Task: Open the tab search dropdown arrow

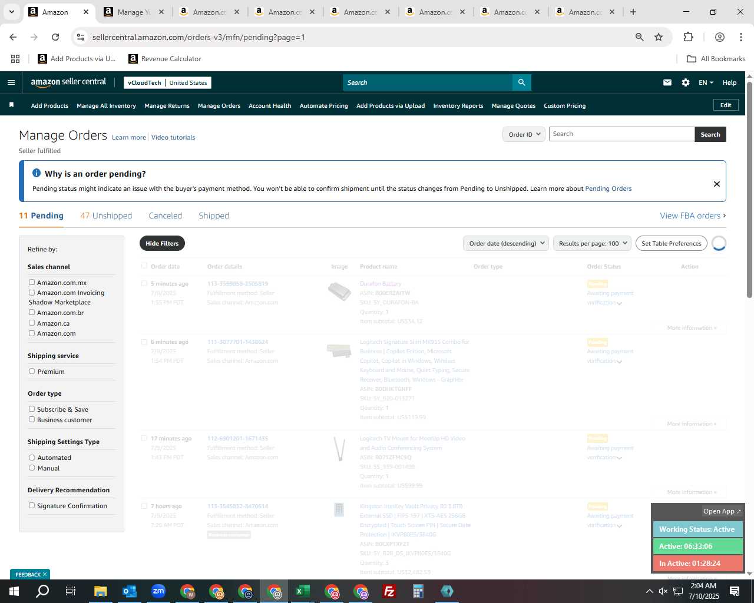Action: (11, 12)
